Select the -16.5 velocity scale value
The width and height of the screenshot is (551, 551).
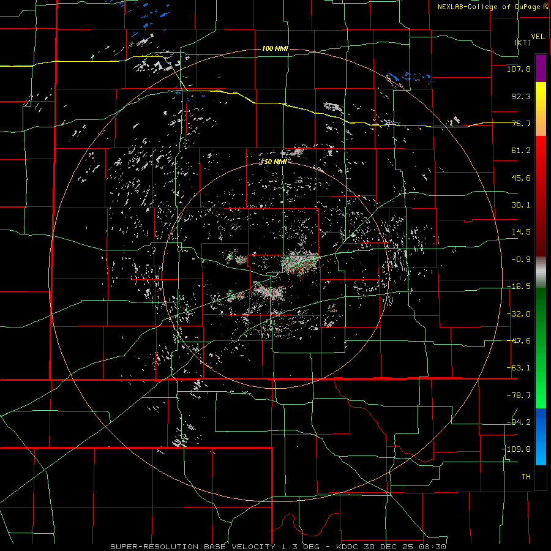coord(519,287)
